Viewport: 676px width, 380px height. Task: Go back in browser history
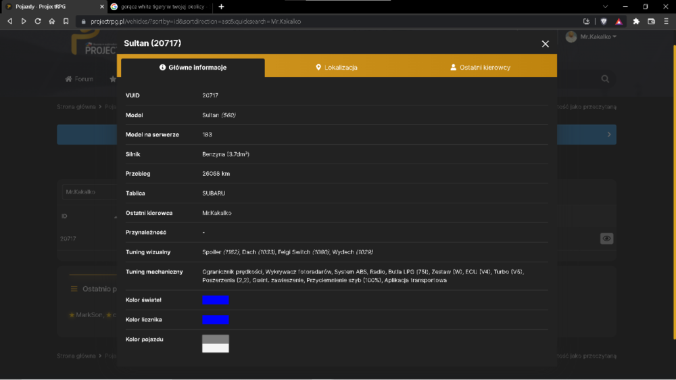(x=9, y=21)
